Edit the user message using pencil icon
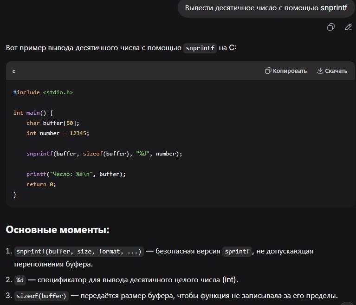Image resolution: width=356 pixels, height=305 pixels. 348,27
